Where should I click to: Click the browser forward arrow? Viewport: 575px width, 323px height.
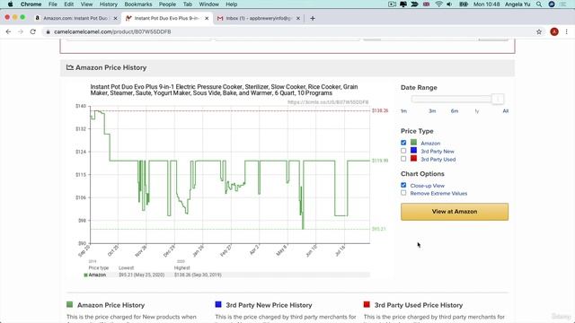21,32
